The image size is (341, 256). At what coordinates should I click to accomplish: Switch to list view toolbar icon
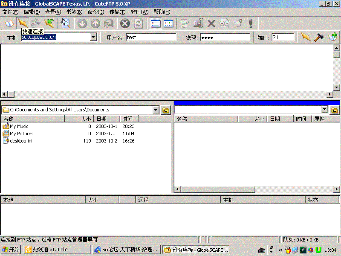coord(156,23)
